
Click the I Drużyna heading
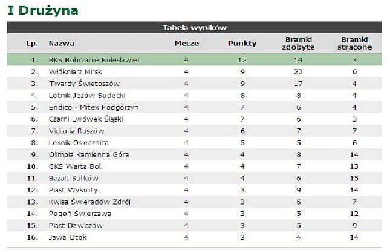[x=43, y=11]
